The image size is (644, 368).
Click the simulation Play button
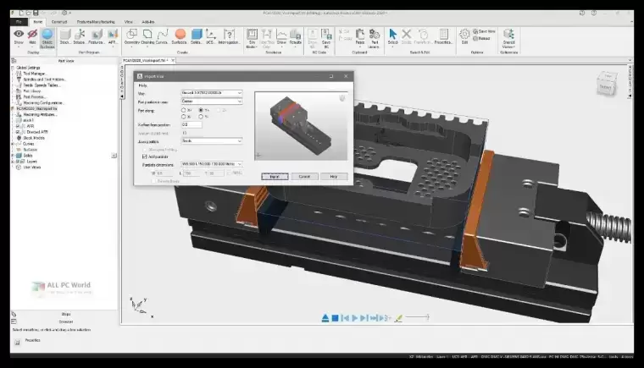click(355, 318)
